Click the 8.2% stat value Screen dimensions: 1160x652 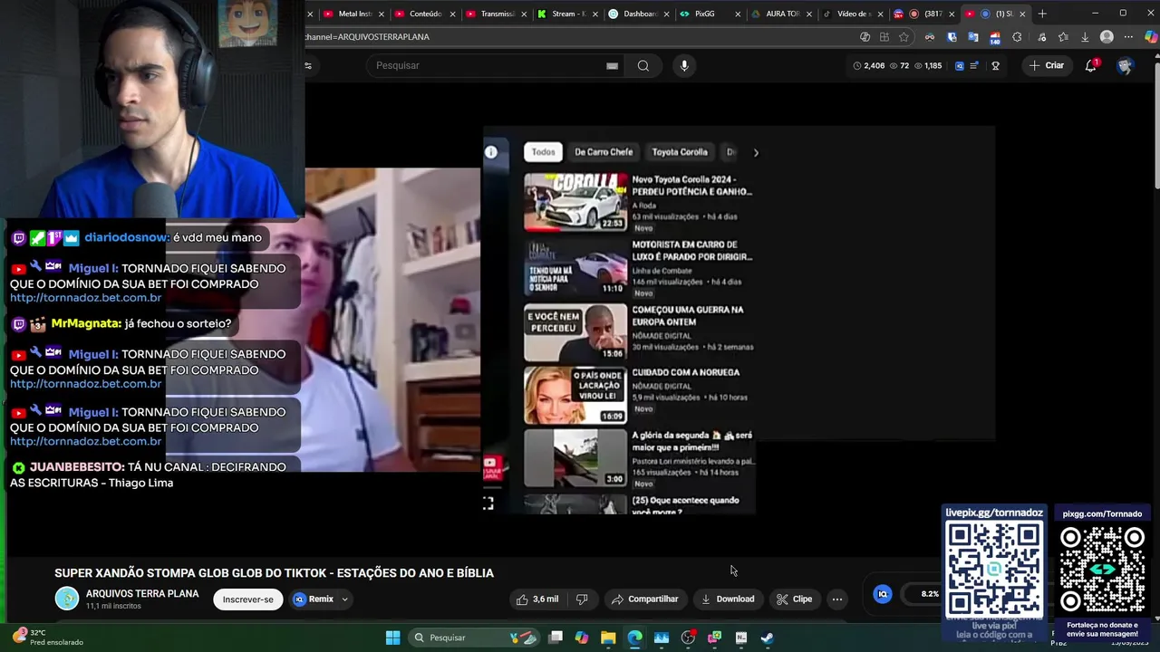pyautogui.click(x=930, y=594)
